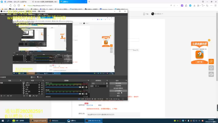
Task: Toggle lock on the 媒体源 source
Action: [x=42, y=85]
